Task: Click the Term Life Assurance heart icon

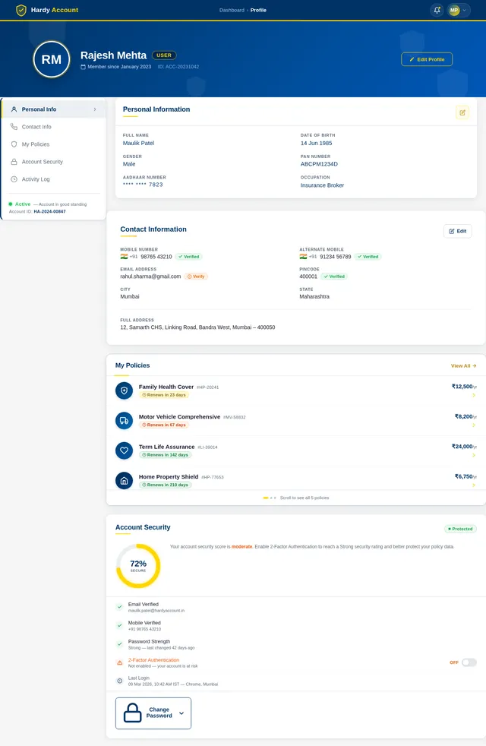Action: 124,450
